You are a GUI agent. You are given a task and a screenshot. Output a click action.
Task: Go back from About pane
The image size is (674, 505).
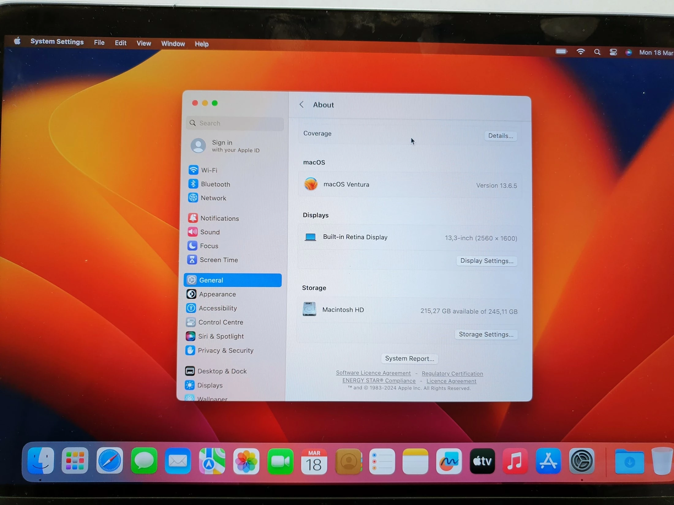pos(301,105)
